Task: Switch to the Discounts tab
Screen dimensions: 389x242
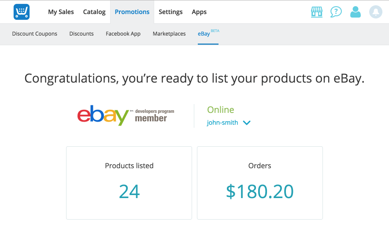Action: click(x=82, y=34)
